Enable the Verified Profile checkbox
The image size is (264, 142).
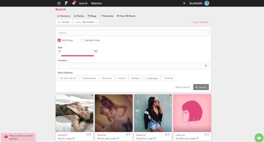[x=83, y=40]
